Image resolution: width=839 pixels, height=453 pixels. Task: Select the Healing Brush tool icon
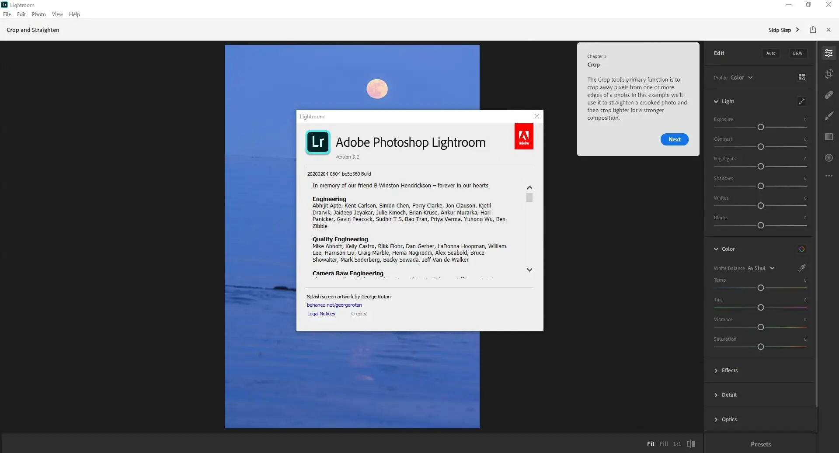(828, 95)
